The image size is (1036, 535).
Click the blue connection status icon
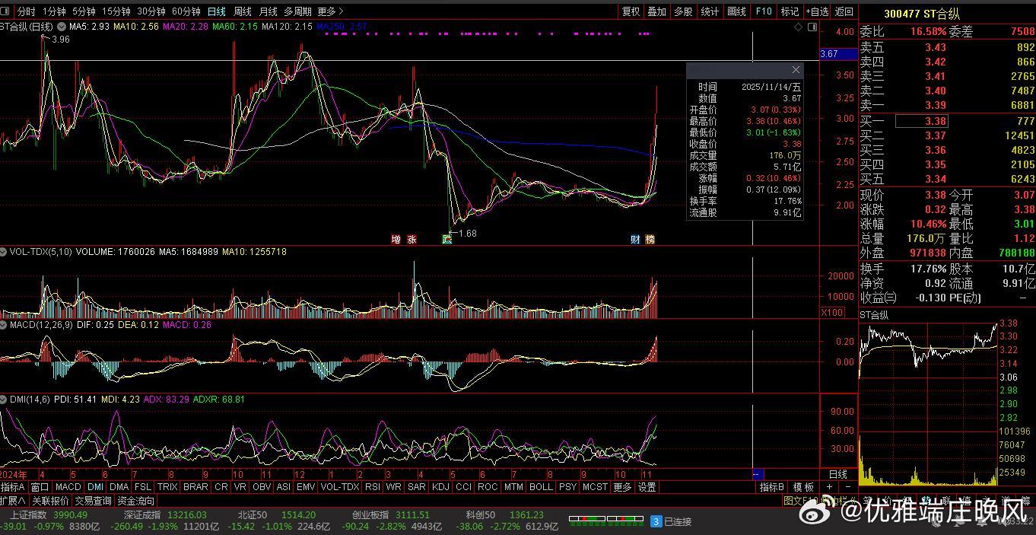(x=656, y=521)
